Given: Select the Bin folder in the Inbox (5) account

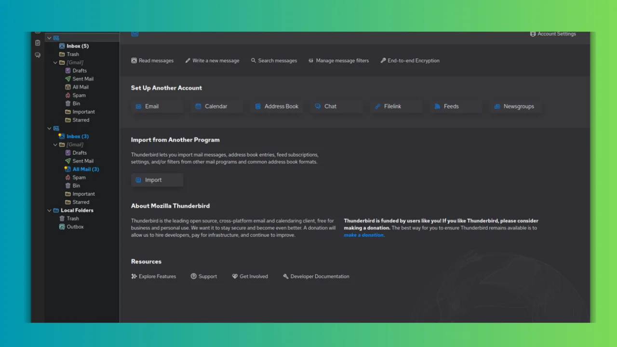Looking at the screenshot, I should (x=77, y=104).
